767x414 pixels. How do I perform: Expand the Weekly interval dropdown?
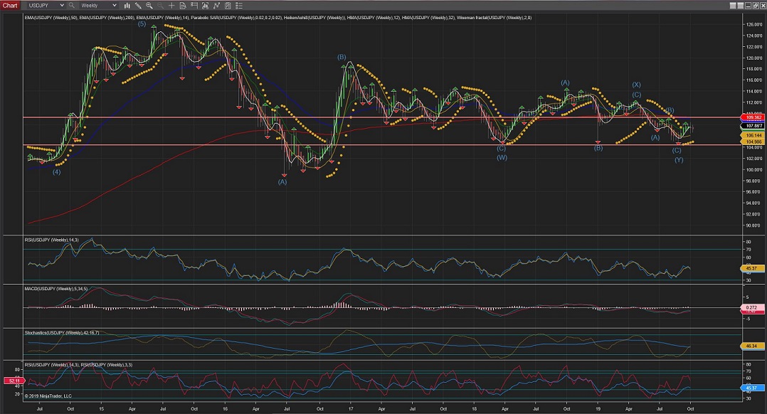[x=114, y=5]
